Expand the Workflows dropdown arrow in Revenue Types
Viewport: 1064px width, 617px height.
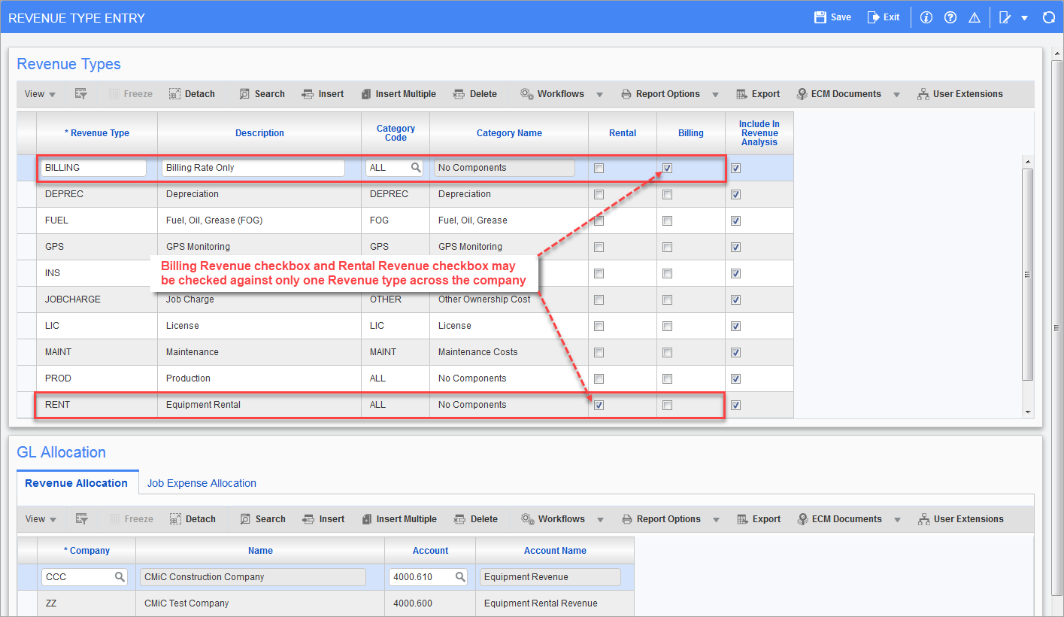click(599, 95)
